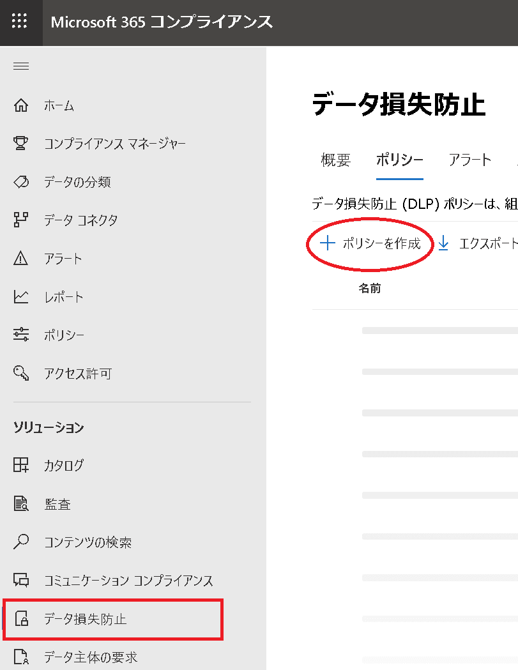Open the app launcher waffle icon
This screenshot has height=670, width=518.
tap(20, 21)
